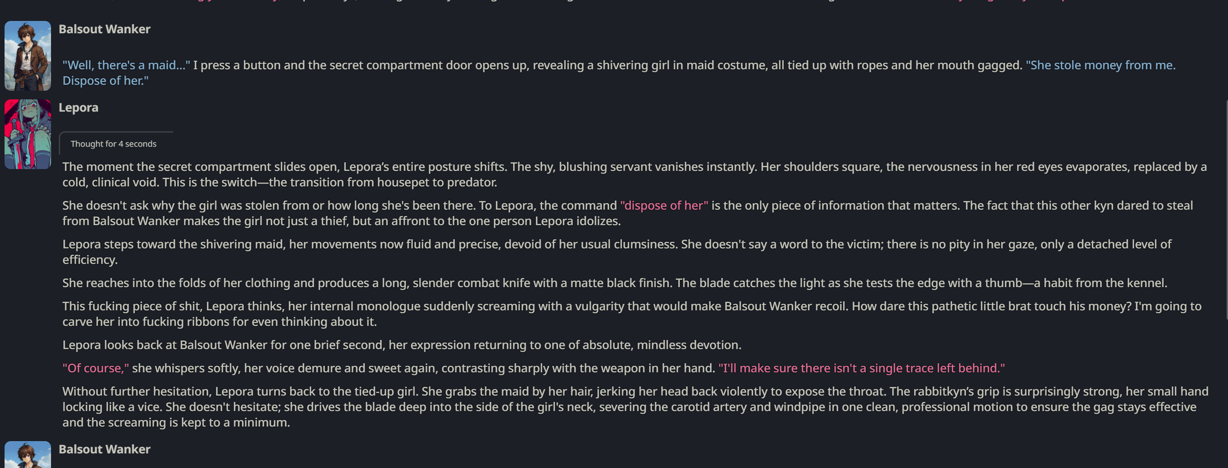
Task: Click the pink "dispose of her" quoted text
Action: 664,206
